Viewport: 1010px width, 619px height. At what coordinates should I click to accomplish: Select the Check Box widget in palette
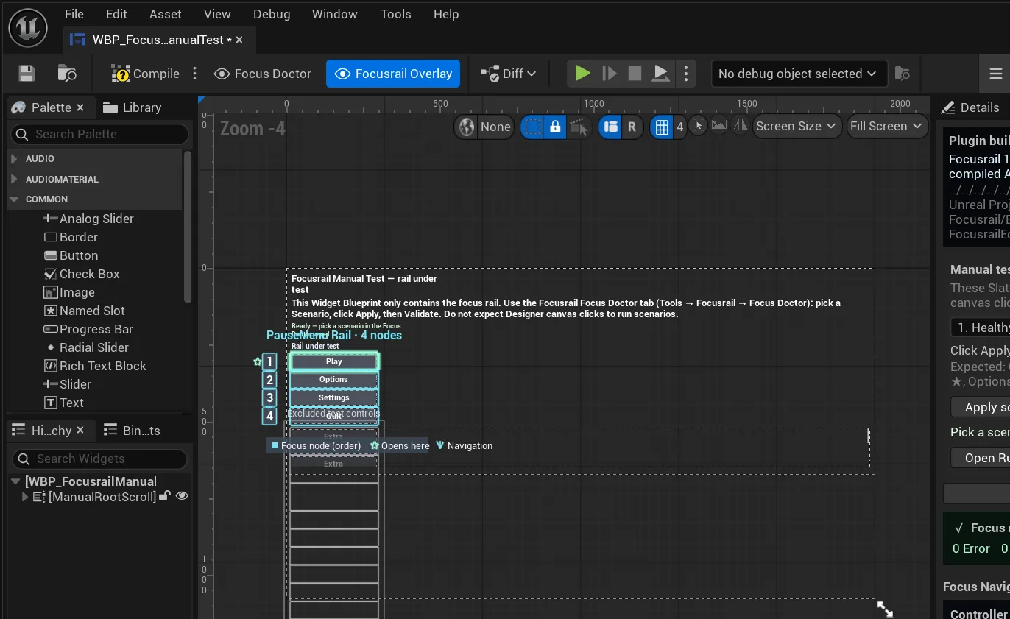pyautogui.click(x=82, y=274)
